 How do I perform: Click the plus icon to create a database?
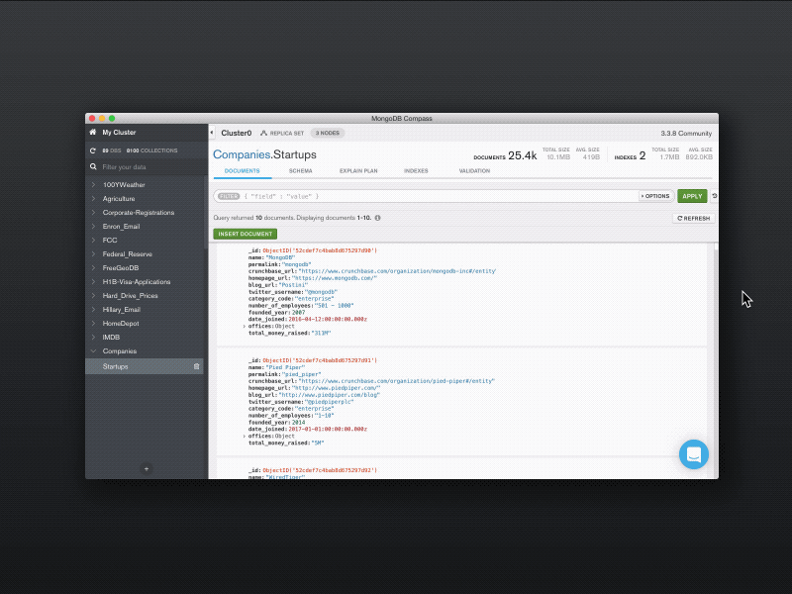(147, 467)
